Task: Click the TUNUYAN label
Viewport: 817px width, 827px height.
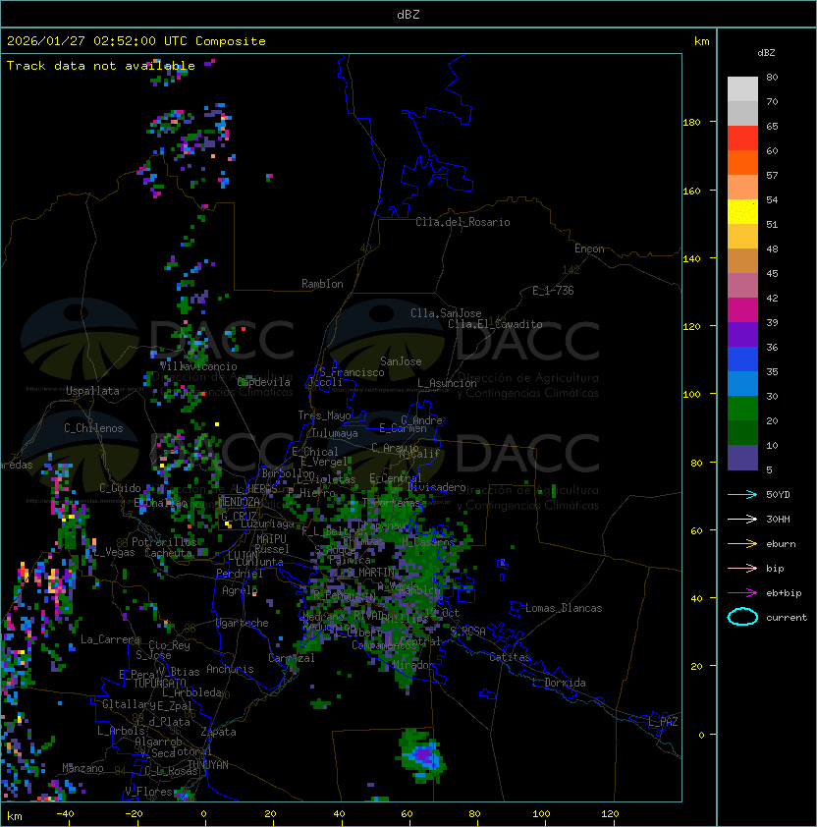Action: (208, 764)
